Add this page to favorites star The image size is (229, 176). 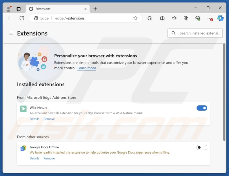[x=135, y=18]
